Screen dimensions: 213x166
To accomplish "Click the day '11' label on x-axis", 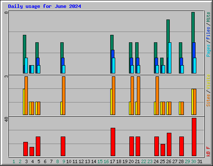I will point(75,161).
